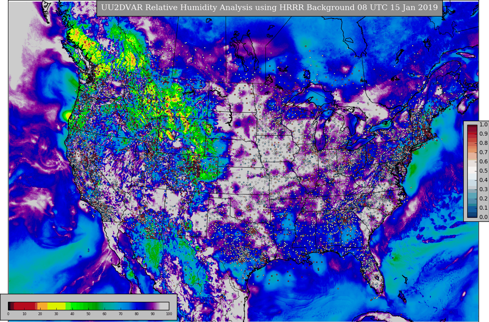Screen dimensions: 489x322
Task: Click the 0 tick label on humidity colorbar
Action: (x=8, y=314)
